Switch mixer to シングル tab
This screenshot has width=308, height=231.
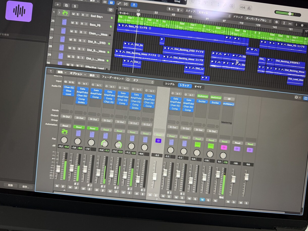click(170, 84)
